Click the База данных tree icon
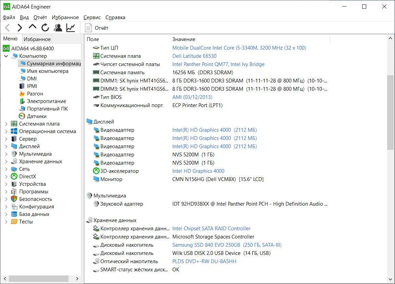 [x=14, y=214]
